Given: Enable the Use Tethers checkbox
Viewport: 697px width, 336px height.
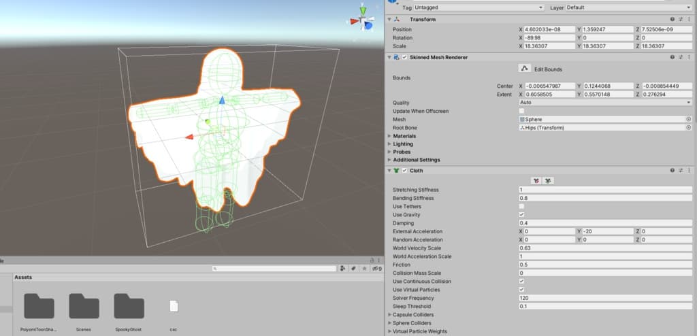Looking at the screenshot, I should click(x=522, y=206).
